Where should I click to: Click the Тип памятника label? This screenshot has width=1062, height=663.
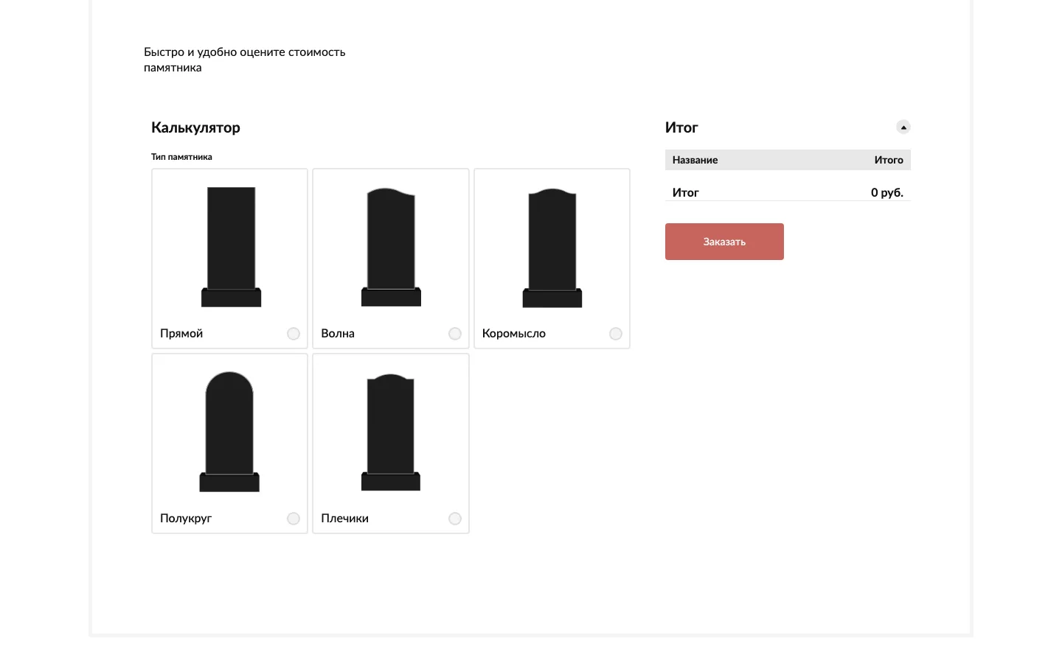pos(181,157)
